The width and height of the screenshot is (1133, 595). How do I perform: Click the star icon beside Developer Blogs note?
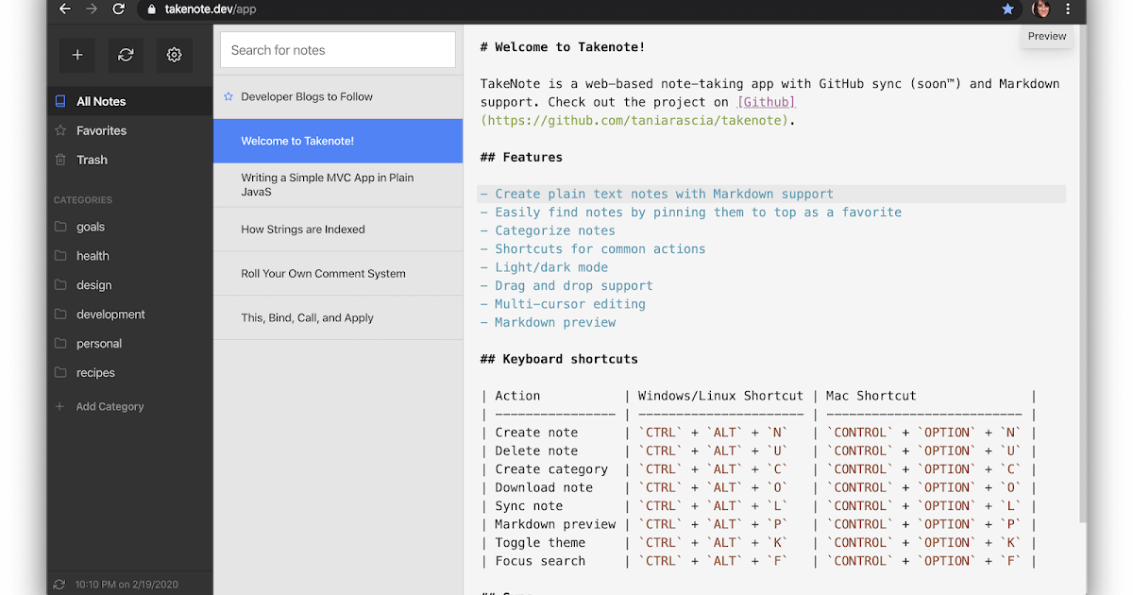tap(228, 96)
